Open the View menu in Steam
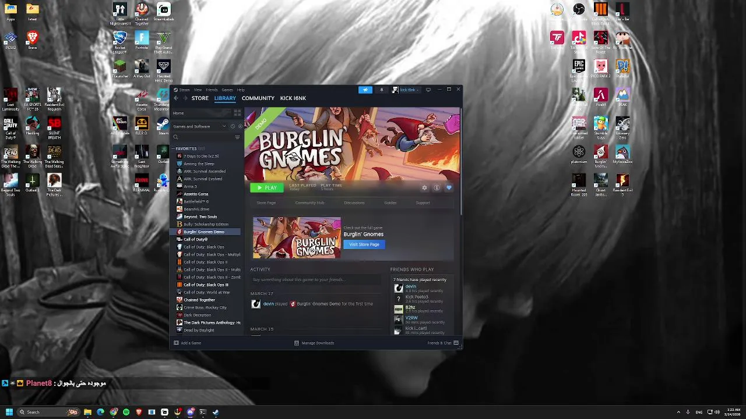 tap(198, 90)
